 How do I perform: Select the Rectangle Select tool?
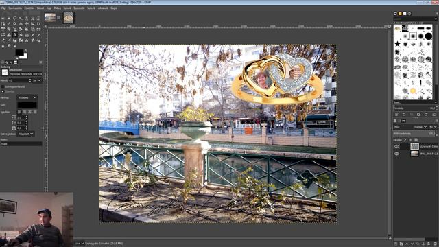click(x=3, y=19)
